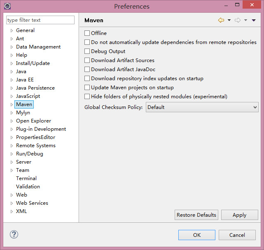This screenshot has width=264, height=250.
Task: Expand the Run/Debug node
Action: 12,154
